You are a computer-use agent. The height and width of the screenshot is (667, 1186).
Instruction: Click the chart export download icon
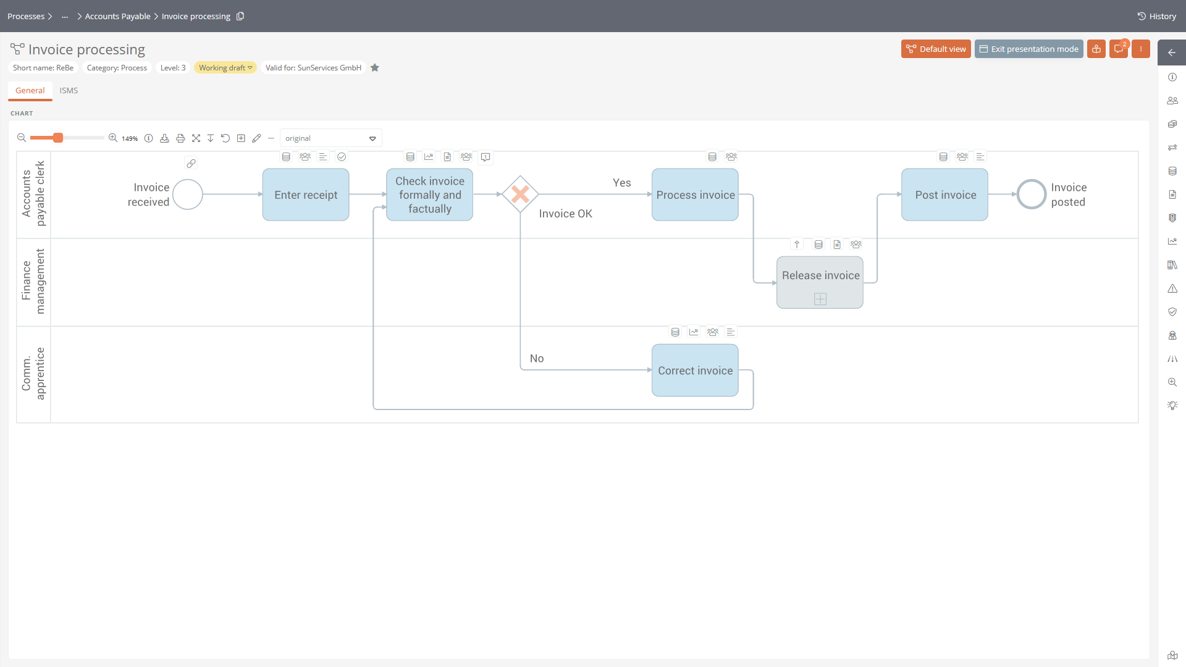[164, 138]
